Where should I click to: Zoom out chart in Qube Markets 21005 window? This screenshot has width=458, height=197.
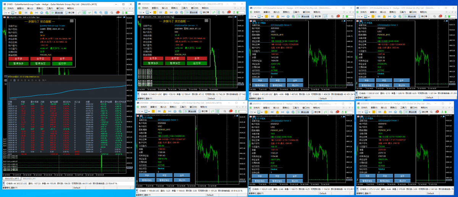point(101,13)
